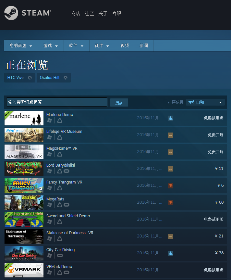Click the ¥ 21 price for Staircase of Darkness
The image size is (231, 280).
click(x=219, y=236)
